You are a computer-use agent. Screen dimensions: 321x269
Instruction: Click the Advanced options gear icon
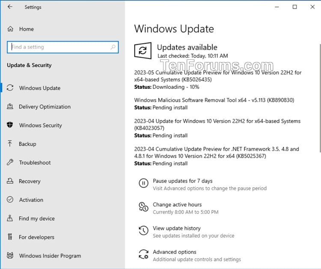click(143, 254)
